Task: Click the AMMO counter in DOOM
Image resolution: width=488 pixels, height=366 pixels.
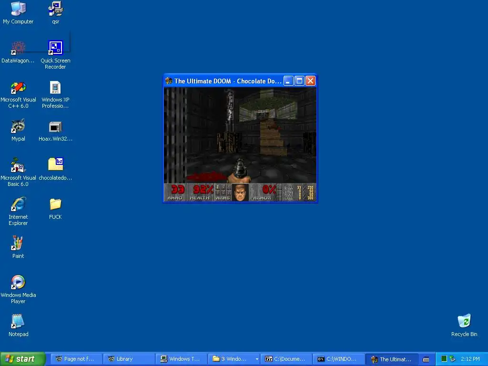Action: (175, 193)
